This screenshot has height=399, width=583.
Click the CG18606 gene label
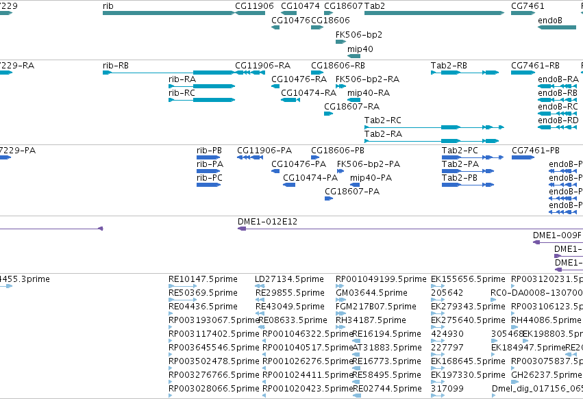330,20
